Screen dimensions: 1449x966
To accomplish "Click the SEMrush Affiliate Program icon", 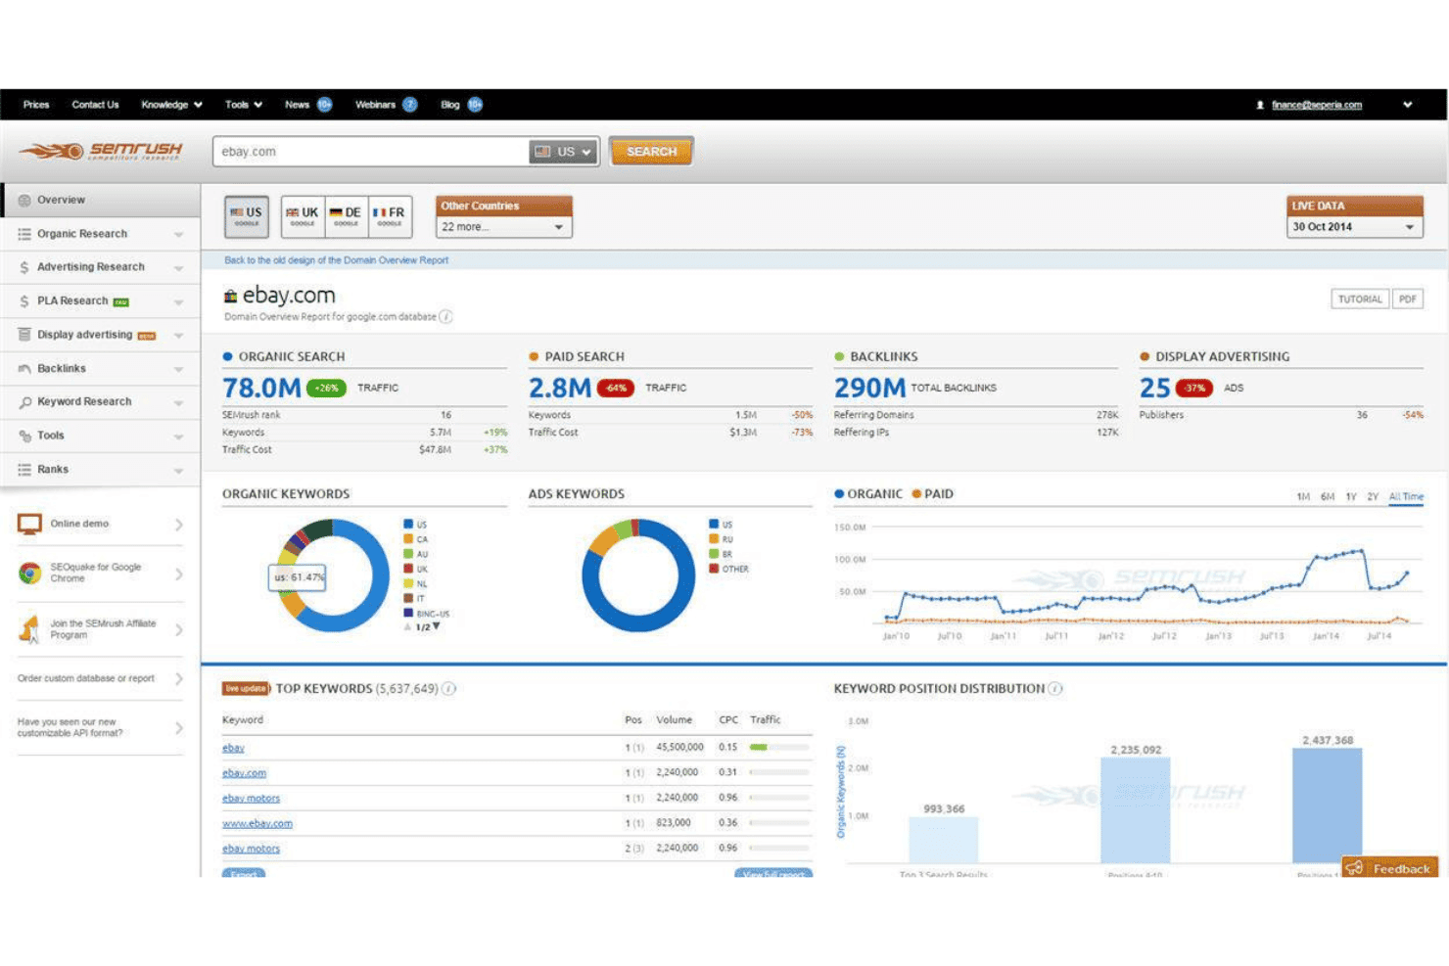I will click(29, 628).
